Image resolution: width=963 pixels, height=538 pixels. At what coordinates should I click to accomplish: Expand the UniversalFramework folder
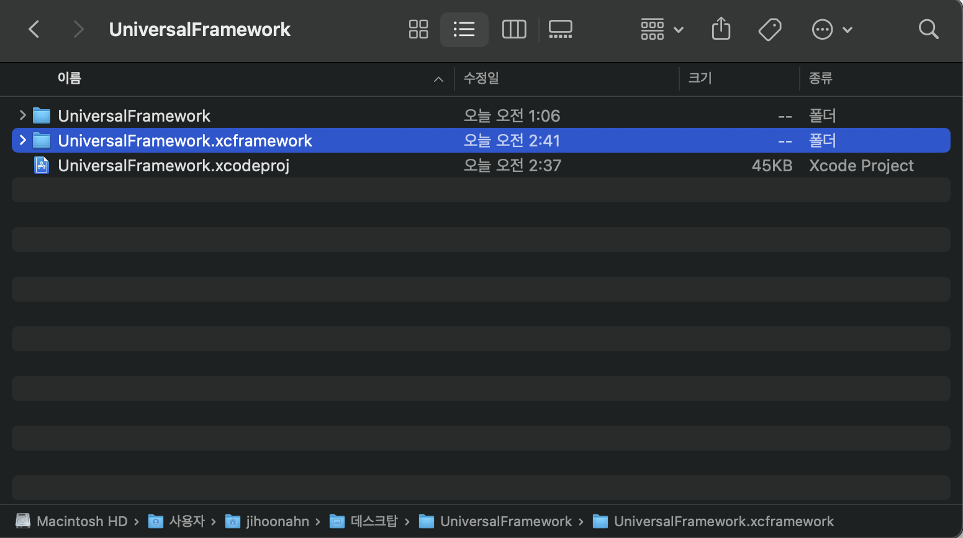coord(23,115)
